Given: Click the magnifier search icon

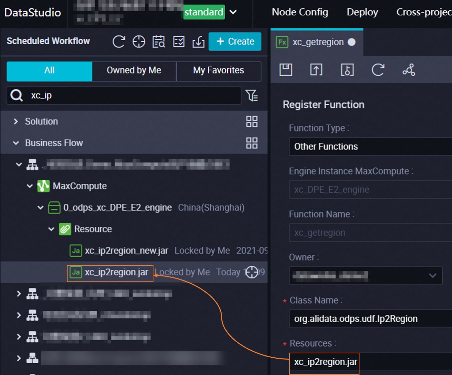Looking at the screenshot, I should click(x=16, y=96).
